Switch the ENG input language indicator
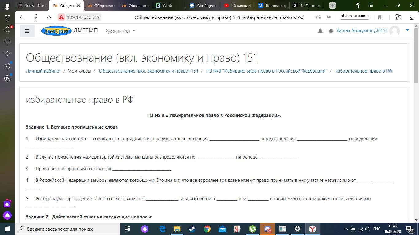This screenshot has width=419, height=235. (377, 229)
